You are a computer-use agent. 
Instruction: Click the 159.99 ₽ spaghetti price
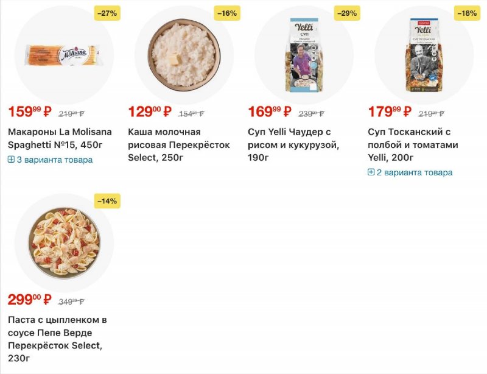coord(30,112)
